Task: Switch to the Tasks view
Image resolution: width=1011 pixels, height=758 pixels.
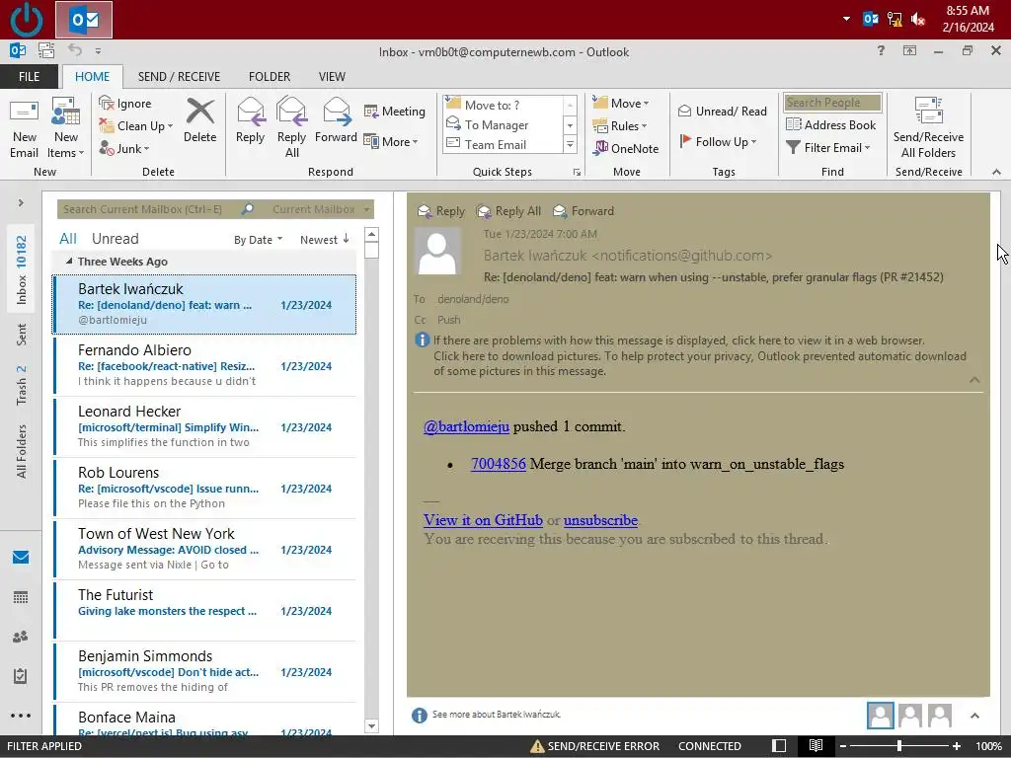Action: [x=21, y=675]
